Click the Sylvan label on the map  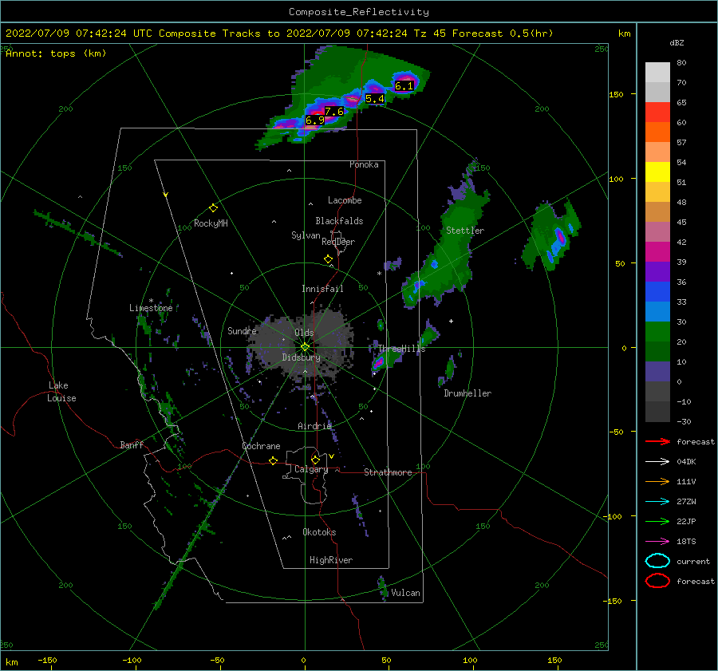(x=306, y=235)
